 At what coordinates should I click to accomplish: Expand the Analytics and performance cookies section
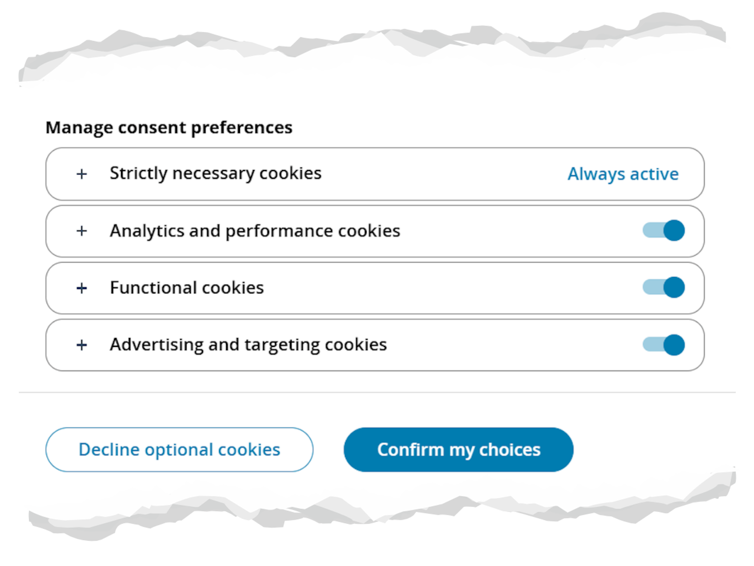coord(81,231)
